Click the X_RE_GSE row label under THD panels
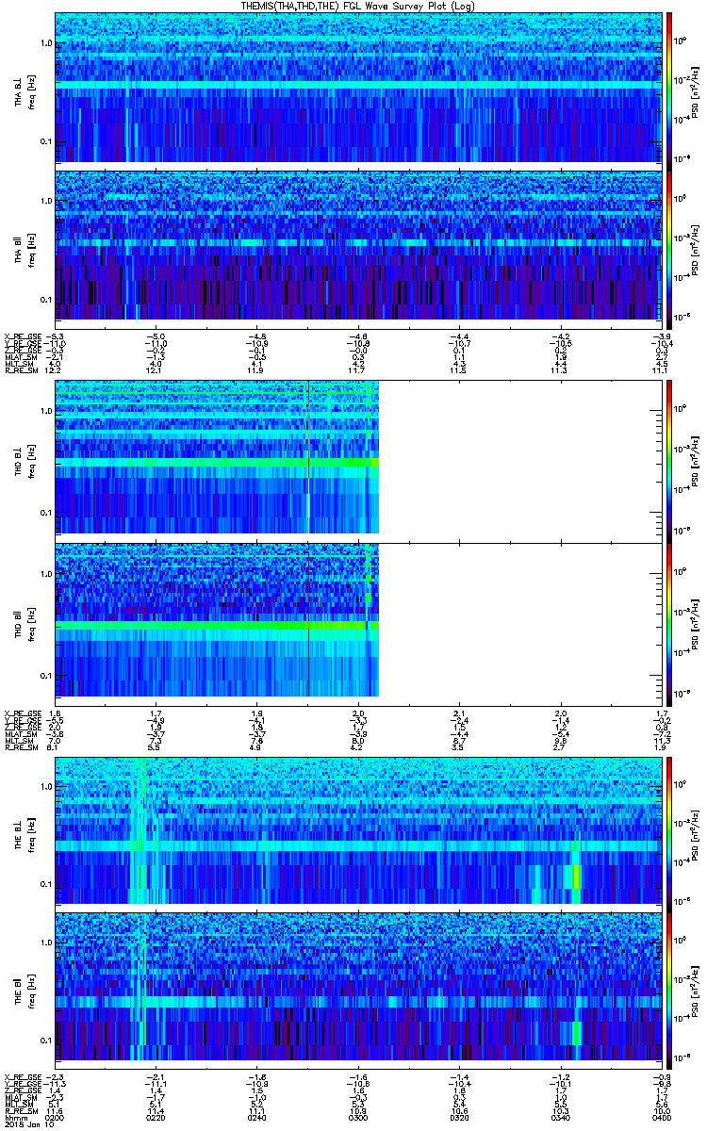 tap(22, 712)
